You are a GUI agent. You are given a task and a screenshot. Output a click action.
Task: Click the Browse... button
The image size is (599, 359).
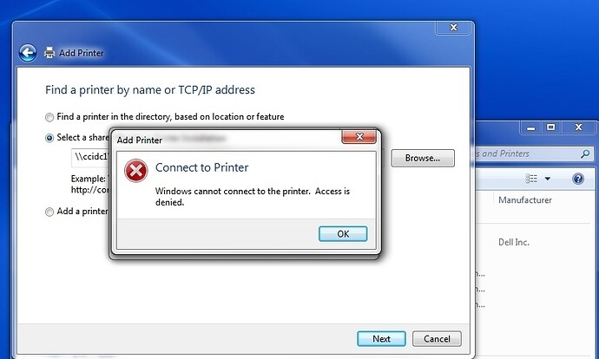[423, 158]
